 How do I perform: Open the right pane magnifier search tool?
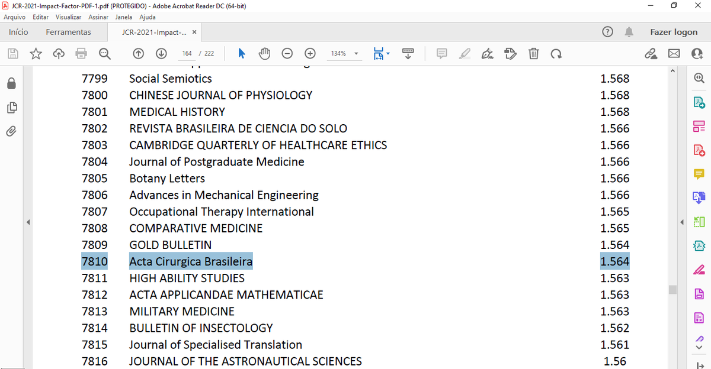[x=699, y=78]
